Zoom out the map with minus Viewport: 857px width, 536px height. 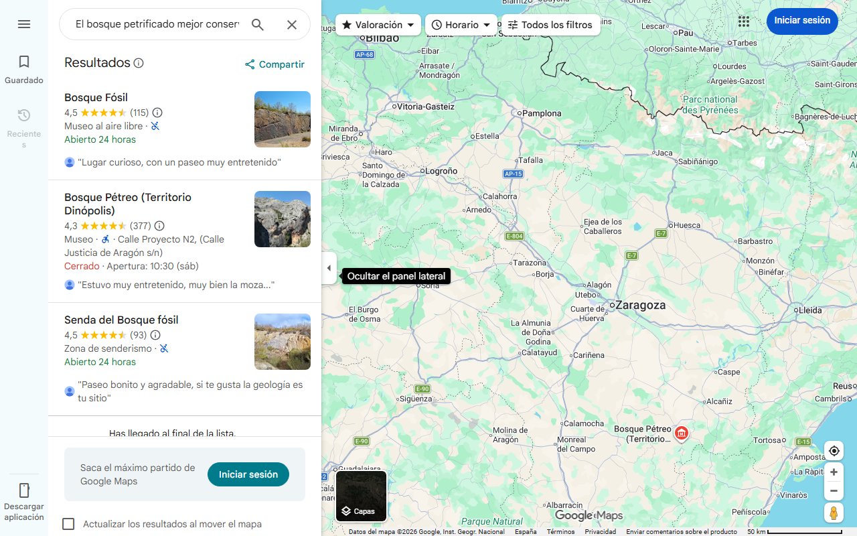834,491
